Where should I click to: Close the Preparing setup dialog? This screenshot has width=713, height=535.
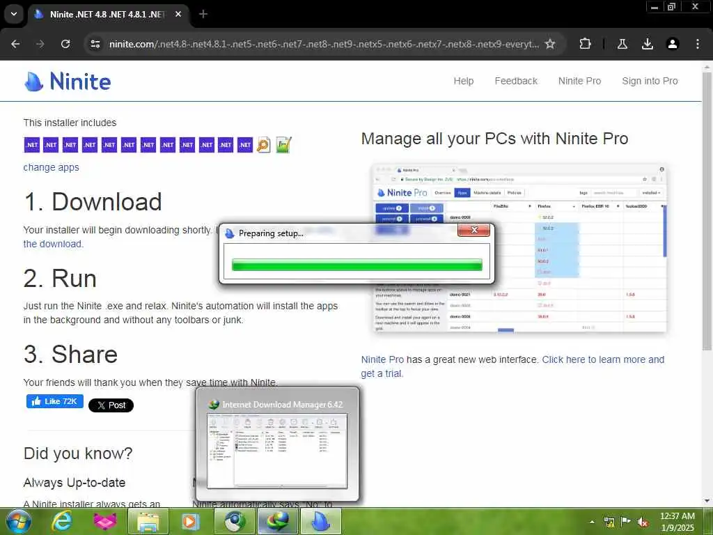(x=473, y=230)
